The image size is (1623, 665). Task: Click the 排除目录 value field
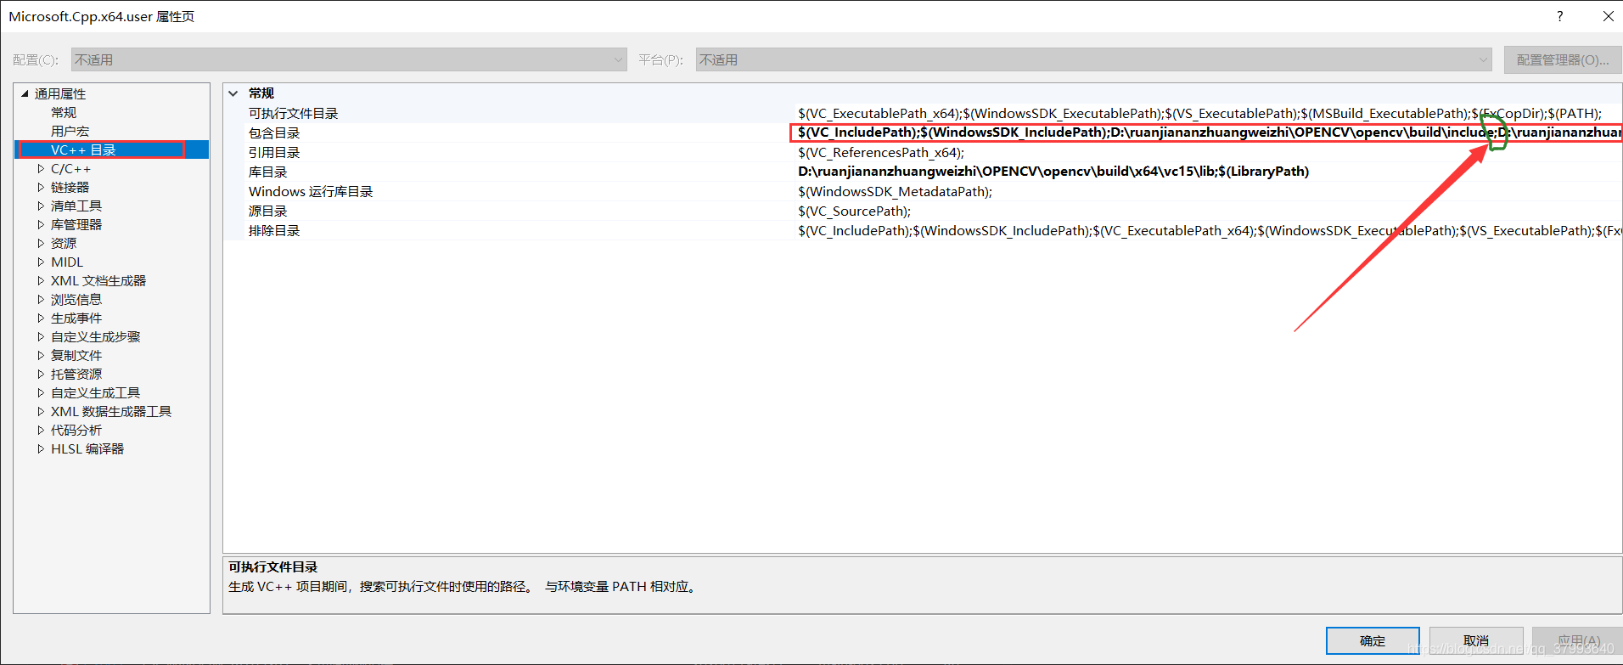(1208, 230)
